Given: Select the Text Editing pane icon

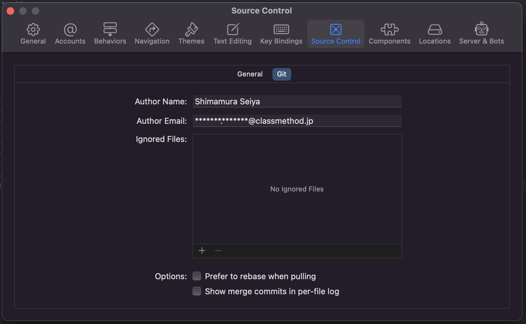Looking at the screenshot, I should 233,33.
